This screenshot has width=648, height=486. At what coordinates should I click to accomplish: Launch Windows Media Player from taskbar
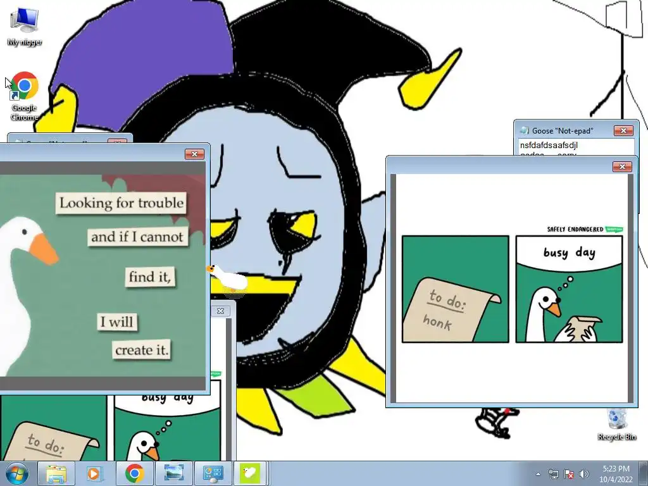pyautogui.click(x=94, y=473)
